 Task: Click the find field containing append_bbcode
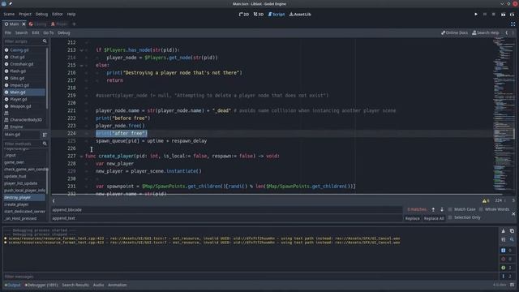(x=226, y=210)
